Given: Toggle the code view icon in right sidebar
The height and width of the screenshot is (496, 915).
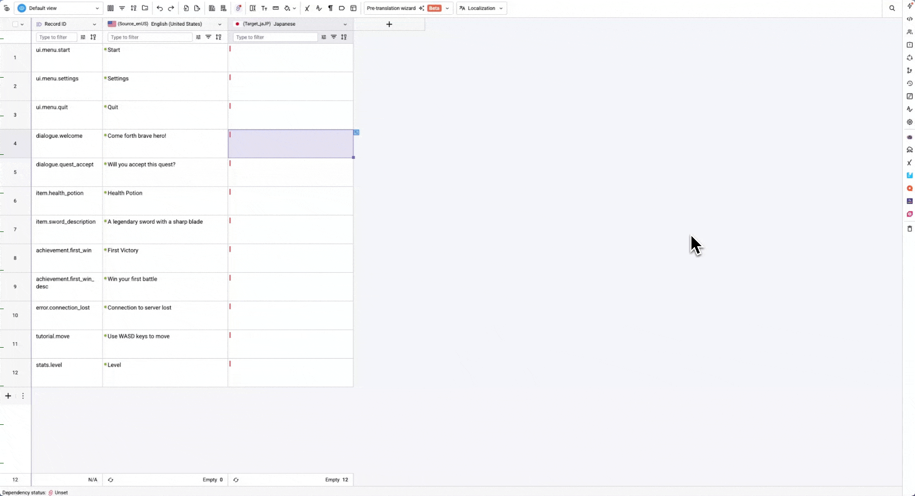Looking at the screenshot, I should [x=909, y=19].
